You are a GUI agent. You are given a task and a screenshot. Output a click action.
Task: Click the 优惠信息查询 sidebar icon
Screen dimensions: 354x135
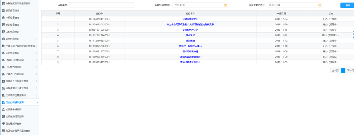tap(3, 39)
